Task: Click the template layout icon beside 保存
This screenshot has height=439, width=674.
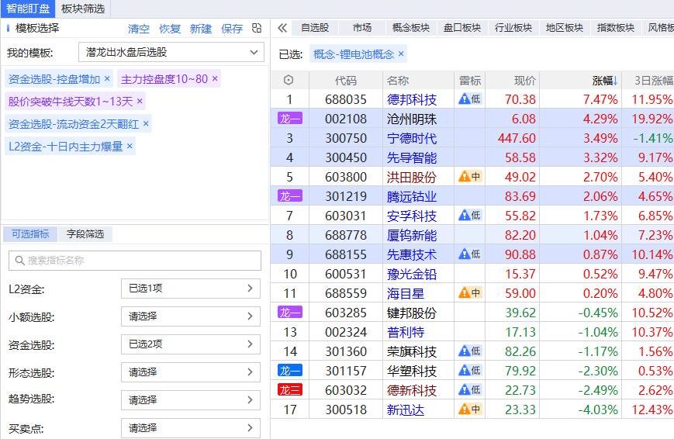Action: pos(257,28)
